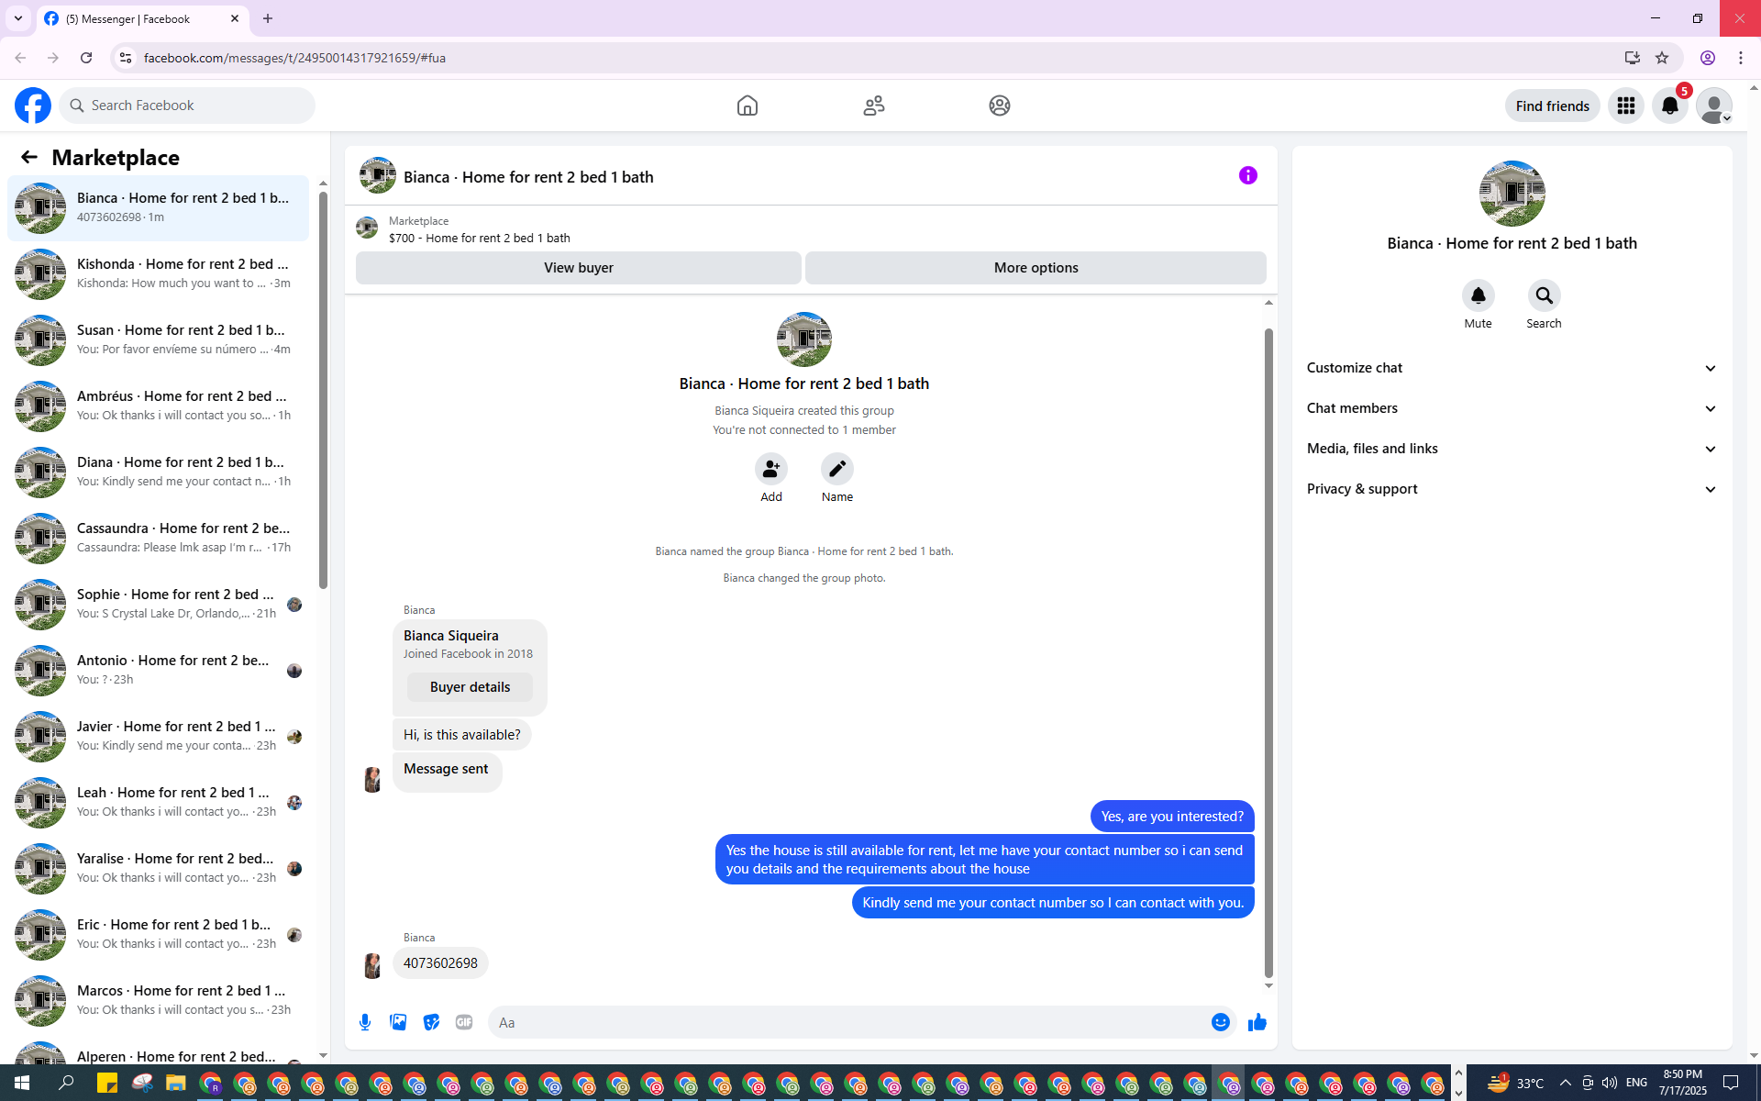Open File Explorer from the taskbar
The image size is (1761, 1101).
[175, 1084]
